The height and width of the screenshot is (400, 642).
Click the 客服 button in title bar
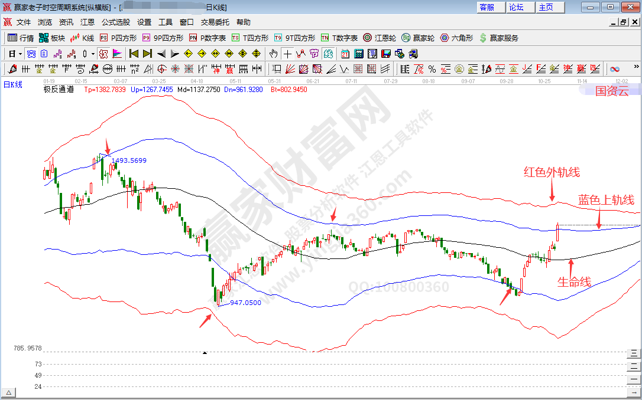click(x=488, y=7)
